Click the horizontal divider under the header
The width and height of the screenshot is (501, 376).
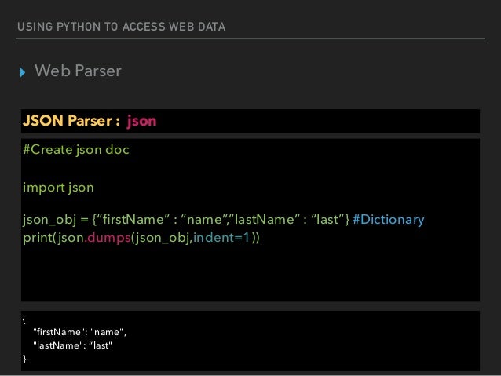(251, 38)
